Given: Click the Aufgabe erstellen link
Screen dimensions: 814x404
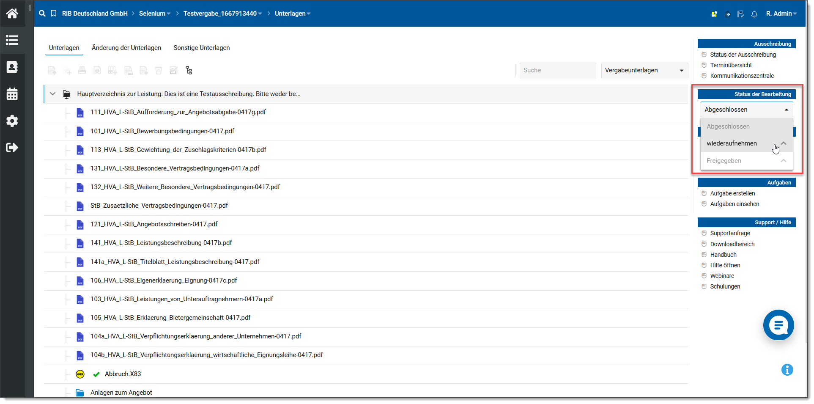Looking at the screenshot, I should coord(732,193).
